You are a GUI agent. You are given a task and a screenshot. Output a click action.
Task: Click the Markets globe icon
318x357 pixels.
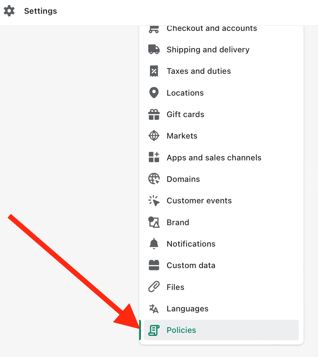(x=154, y=136)
